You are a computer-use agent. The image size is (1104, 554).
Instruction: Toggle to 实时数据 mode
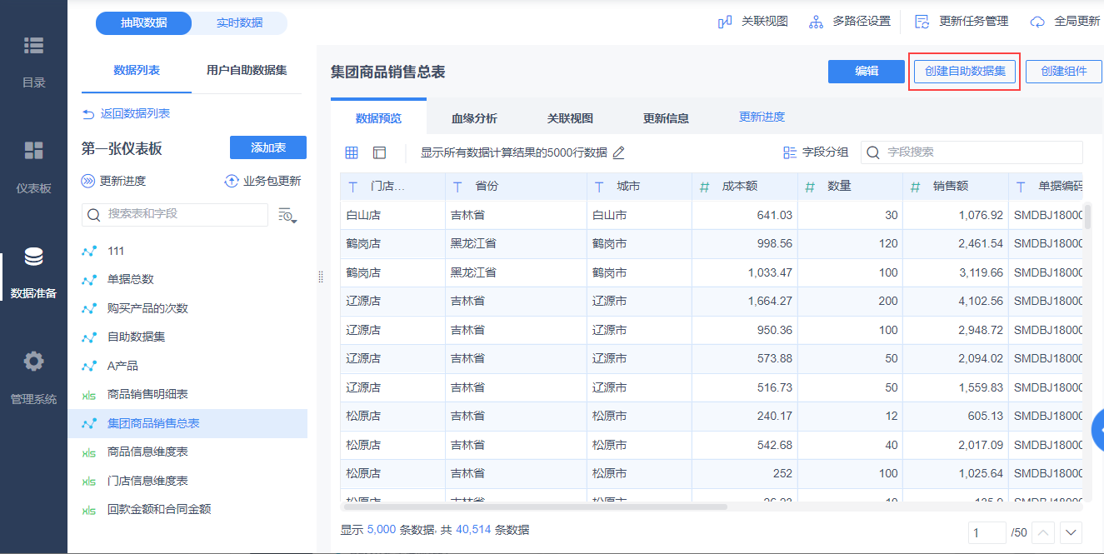coord(239,23)
